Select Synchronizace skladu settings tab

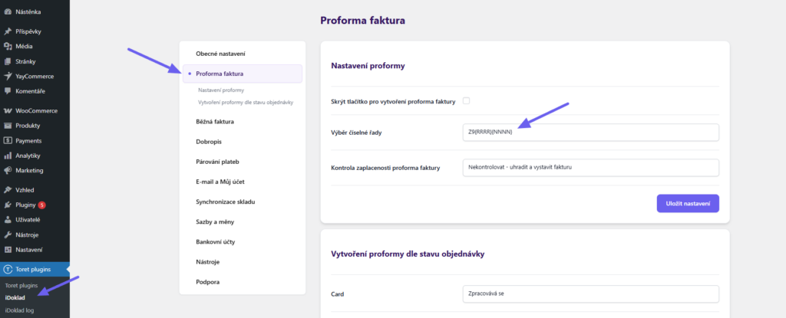[226, 202]
